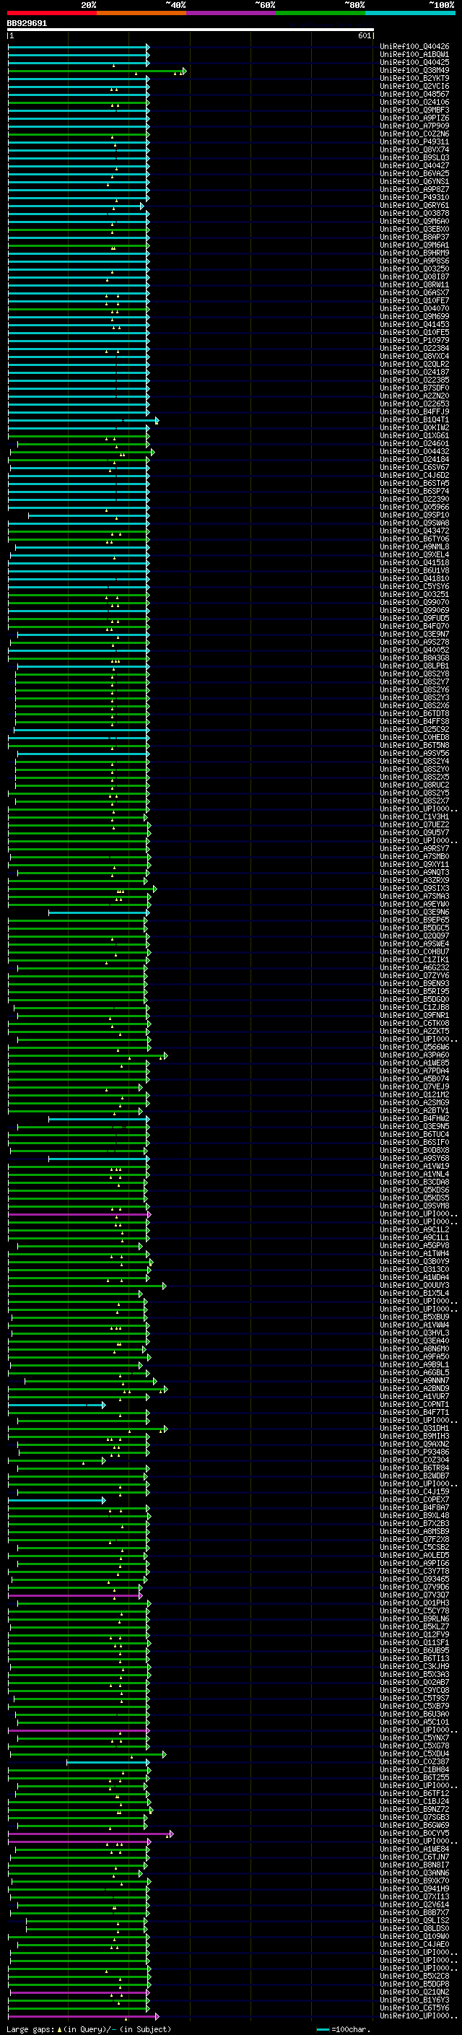This screenshot has width=462, height=2035.
Task: Select hit UniRef100_Q40426
Action: [414, 47]
